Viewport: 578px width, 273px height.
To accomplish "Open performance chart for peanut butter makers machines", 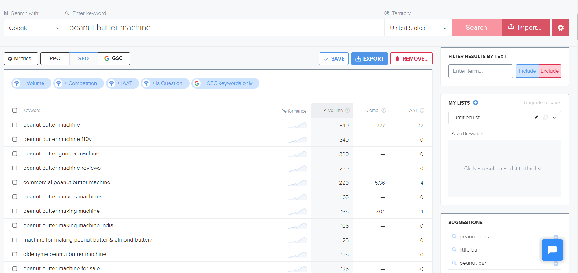I will [x=298, y=197].
